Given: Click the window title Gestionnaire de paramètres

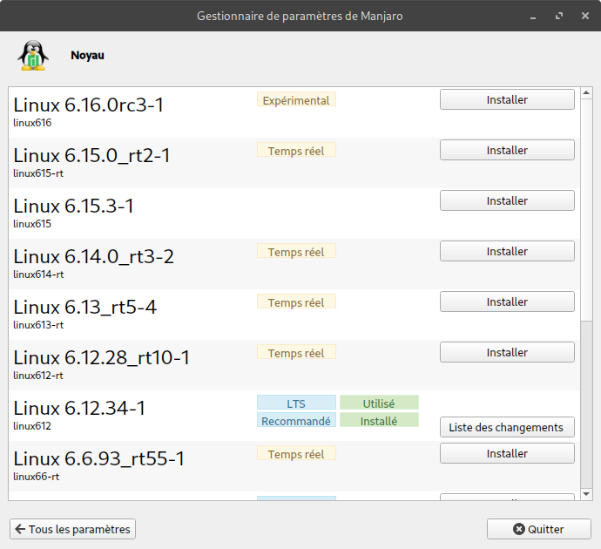Looking at the screenshot, I should [300, 16].
